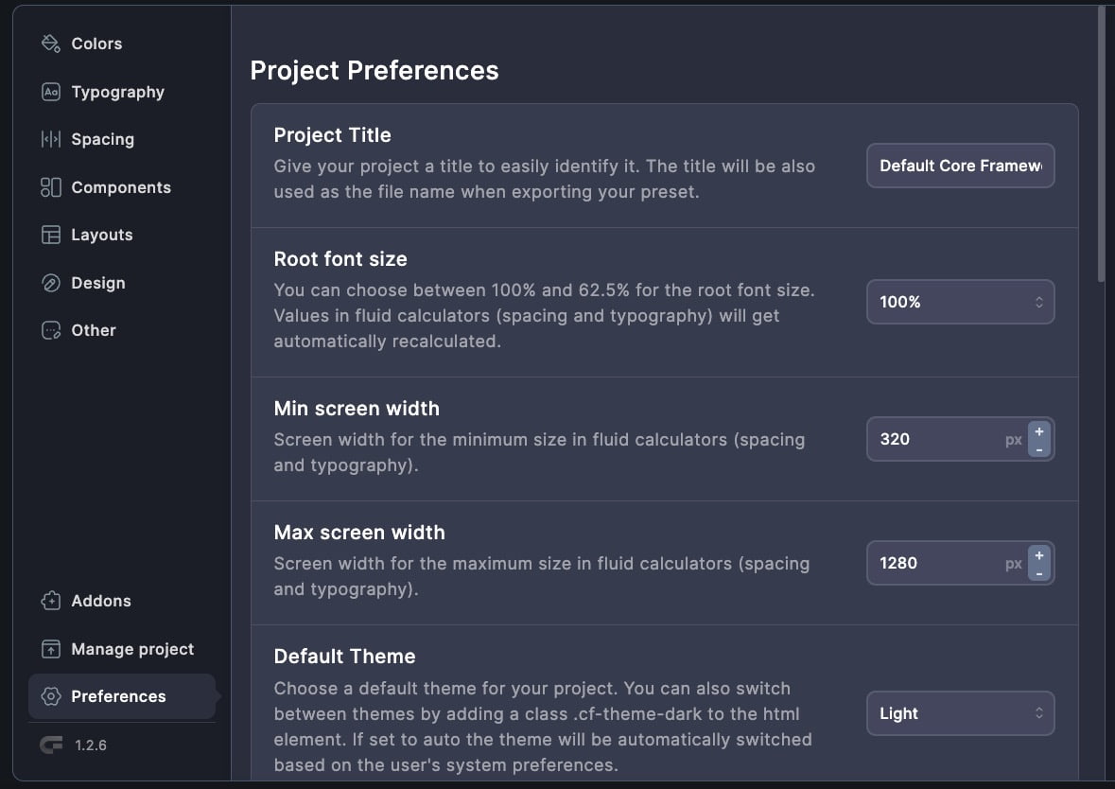Click the Spacing icon in the sidebar
Screen dimensions: 1115x789
tap(50, 138)
